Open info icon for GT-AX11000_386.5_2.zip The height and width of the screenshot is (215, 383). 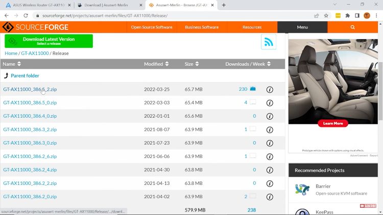tap(270, 89)
